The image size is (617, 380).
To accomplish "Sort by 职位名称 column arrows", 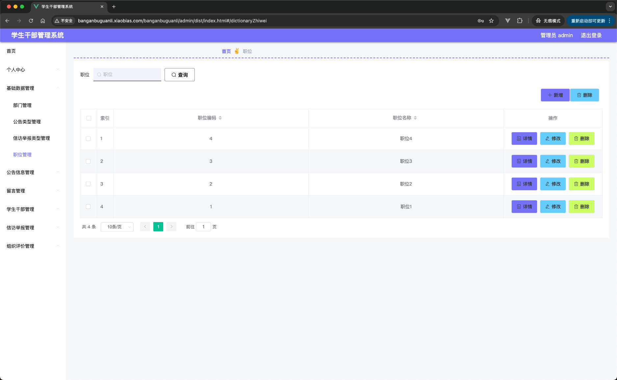I will tap(415, 118).
